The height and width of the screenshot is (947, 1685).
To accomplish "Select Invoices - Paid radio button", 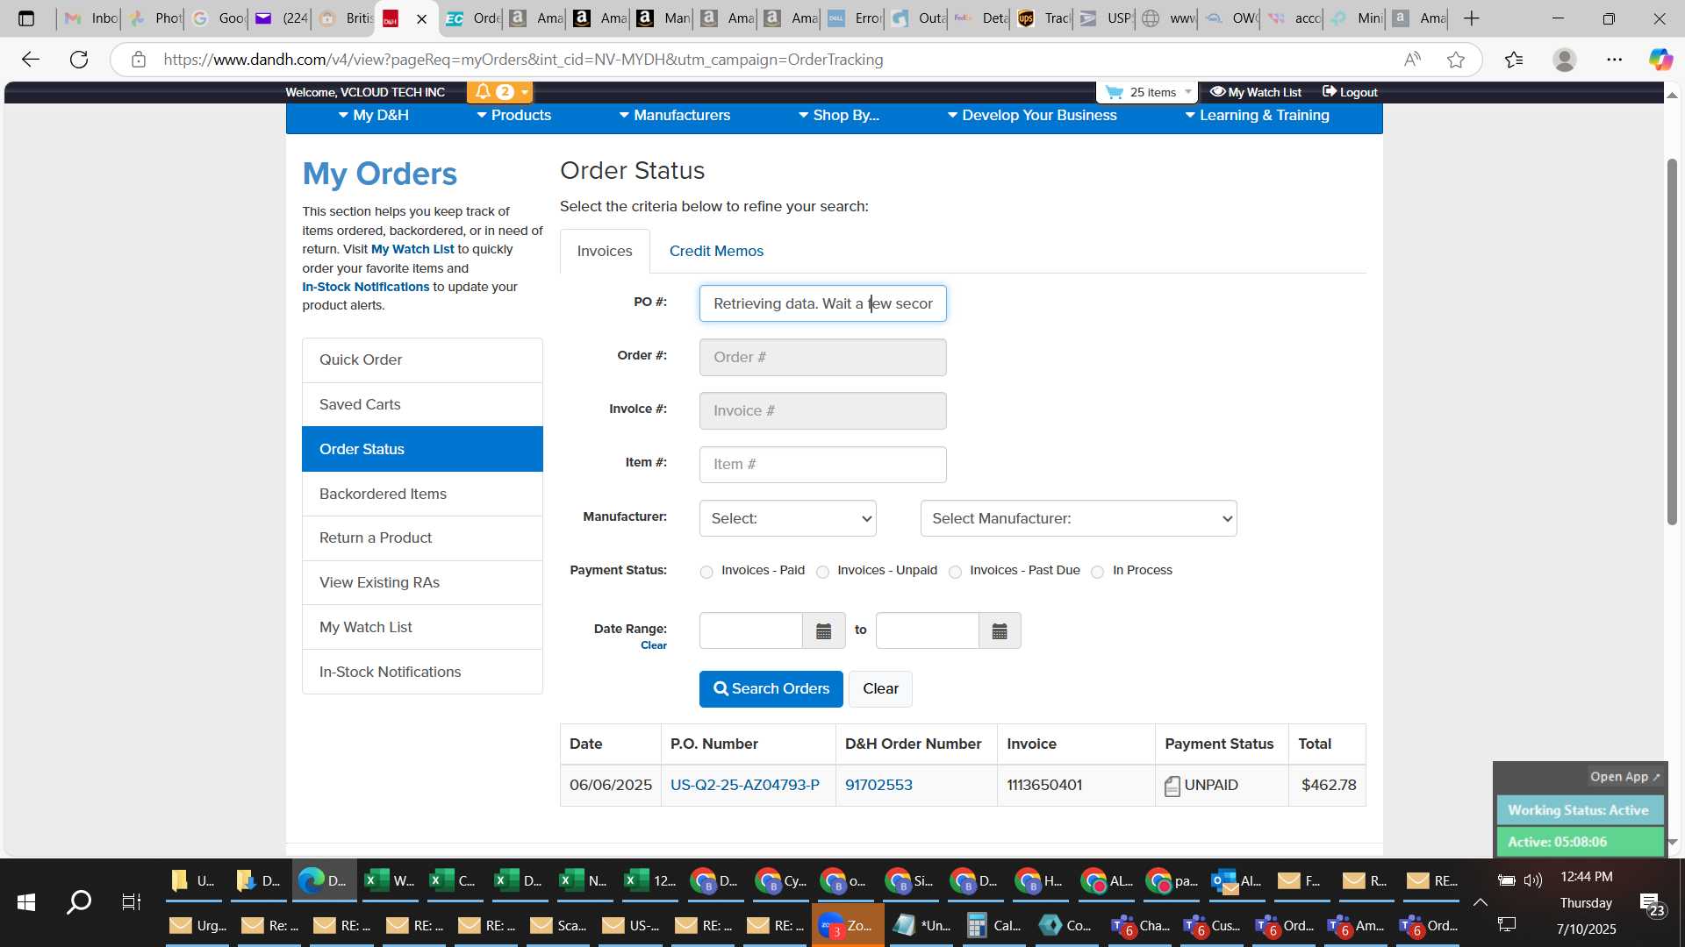I will coord(706,573).
